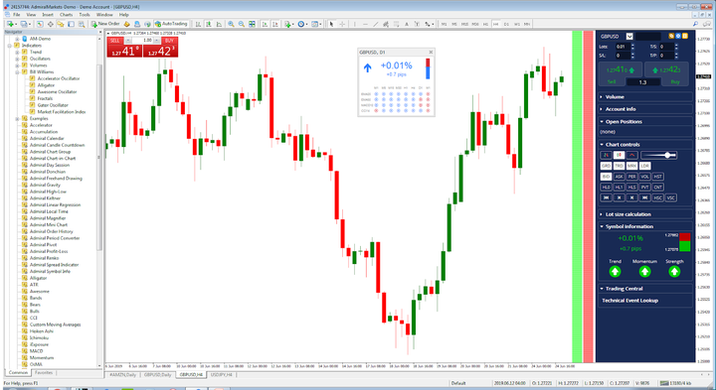Click the Buy 1.27423 price panel button
716x390 pixels.
[x=667, y=72]
